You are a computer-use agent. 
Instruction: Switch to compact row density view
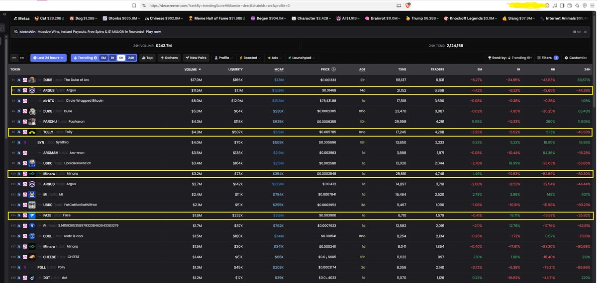tap(14, 58)
